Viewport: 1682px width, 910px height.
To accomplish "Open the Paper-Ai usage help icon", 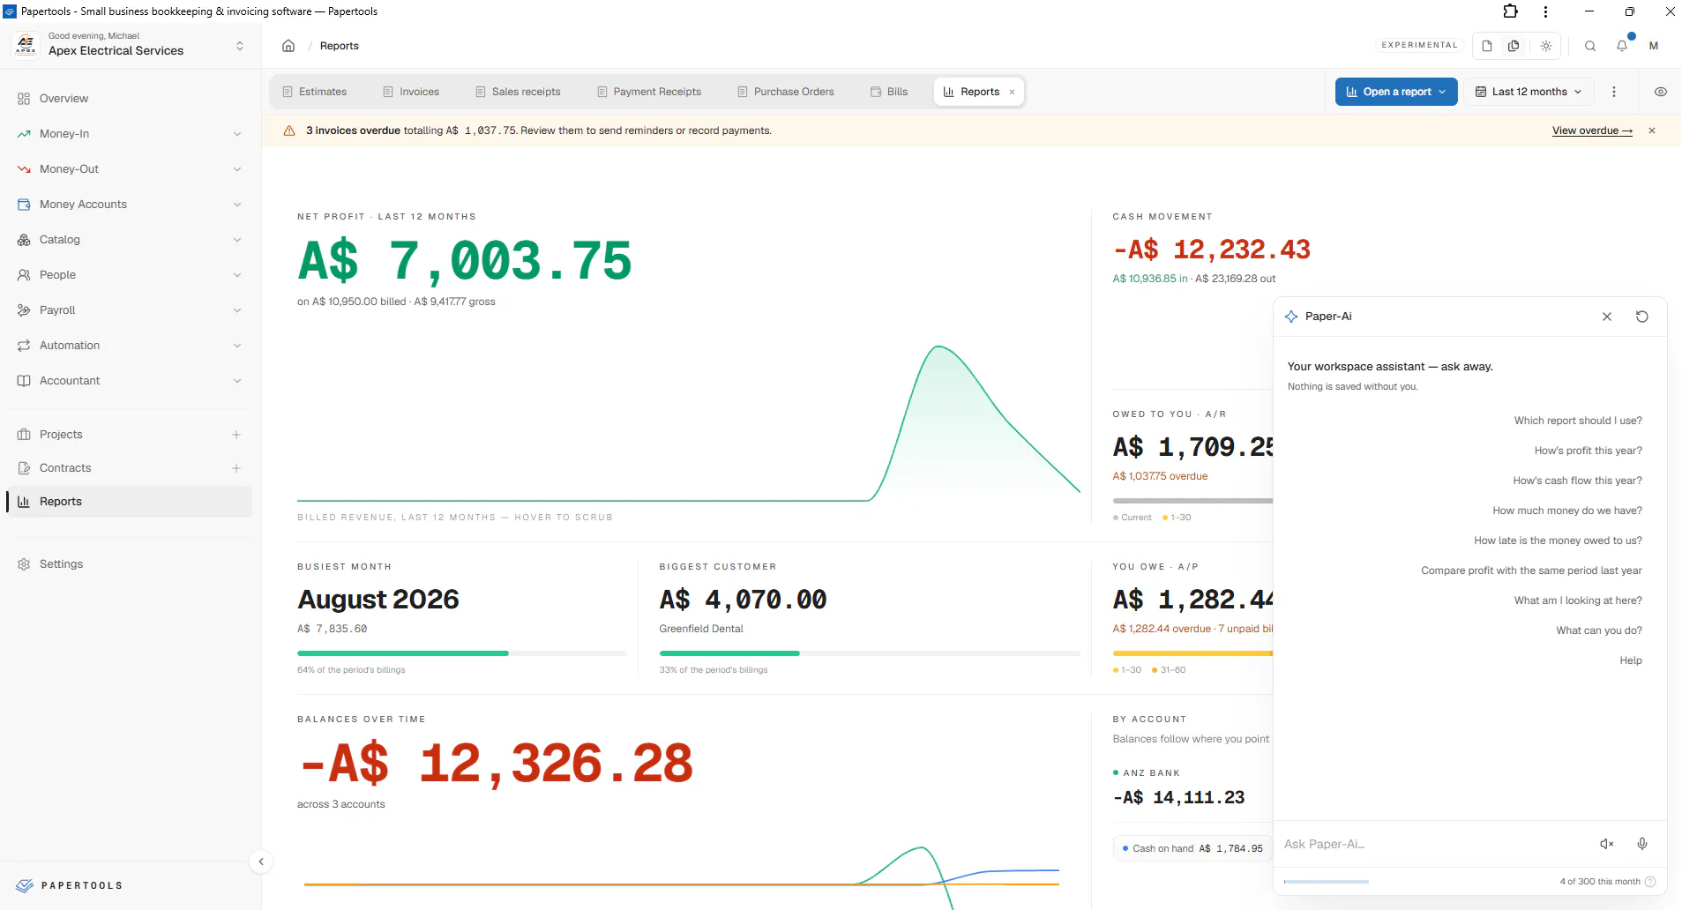I will pos(1650,882).
